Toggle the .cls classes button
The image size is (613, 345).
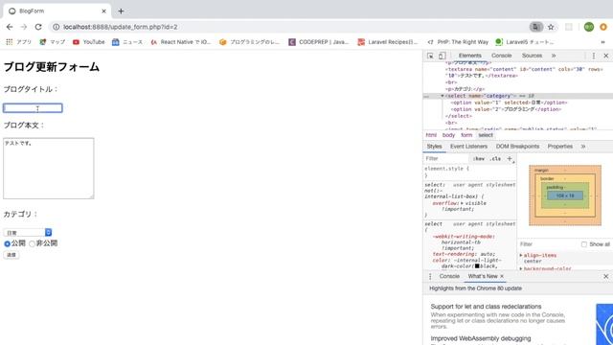(x=496, y=158)
